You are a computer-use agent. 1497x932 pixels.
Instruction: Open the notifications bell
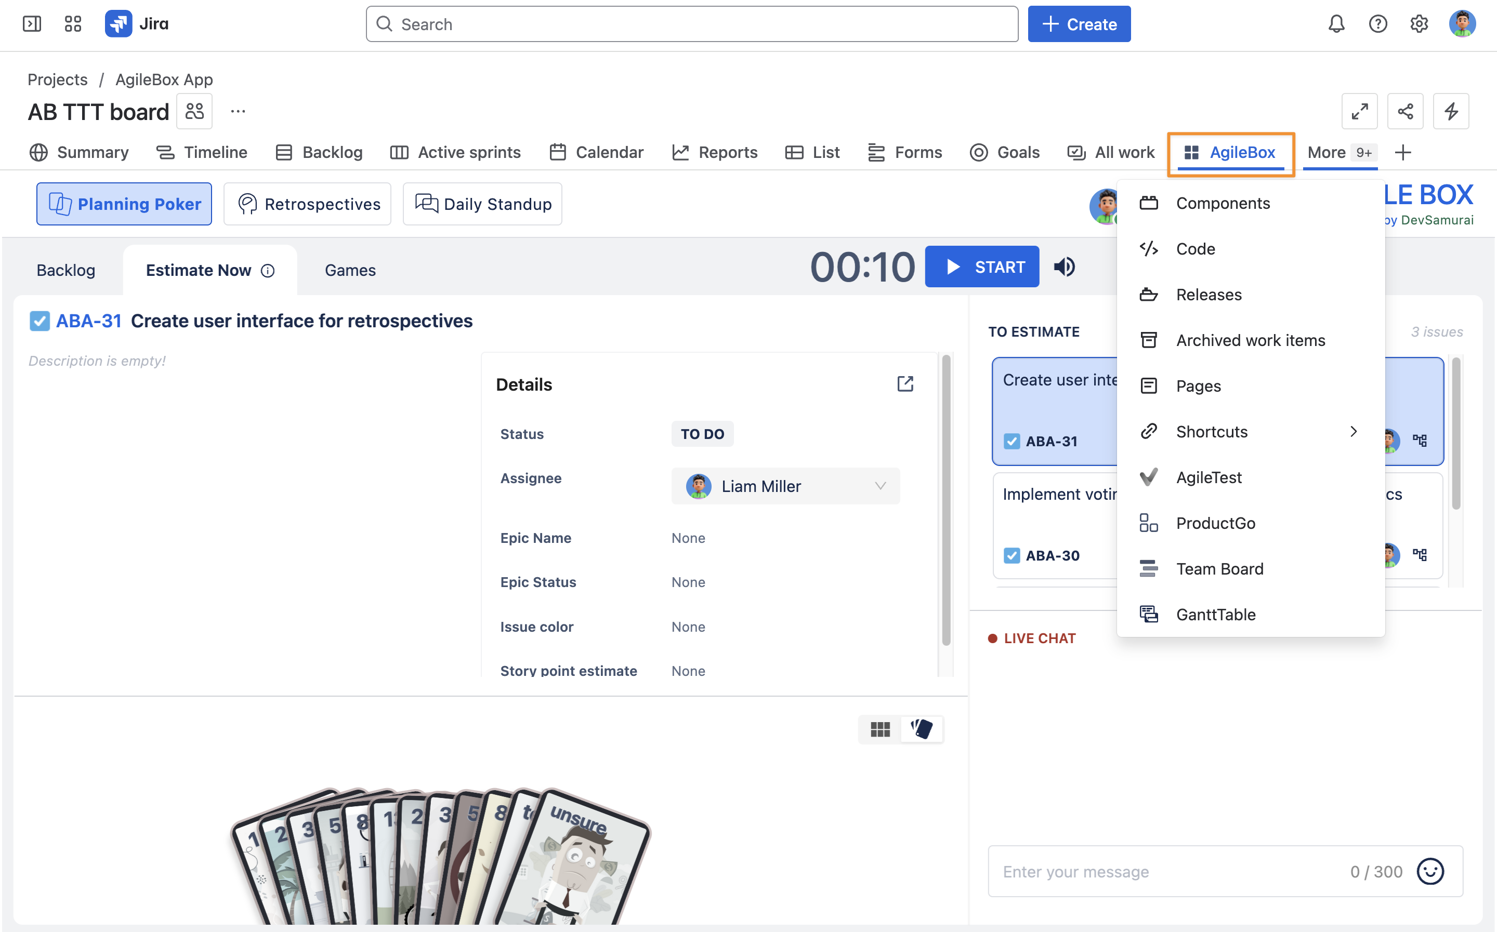[1336, 24]
